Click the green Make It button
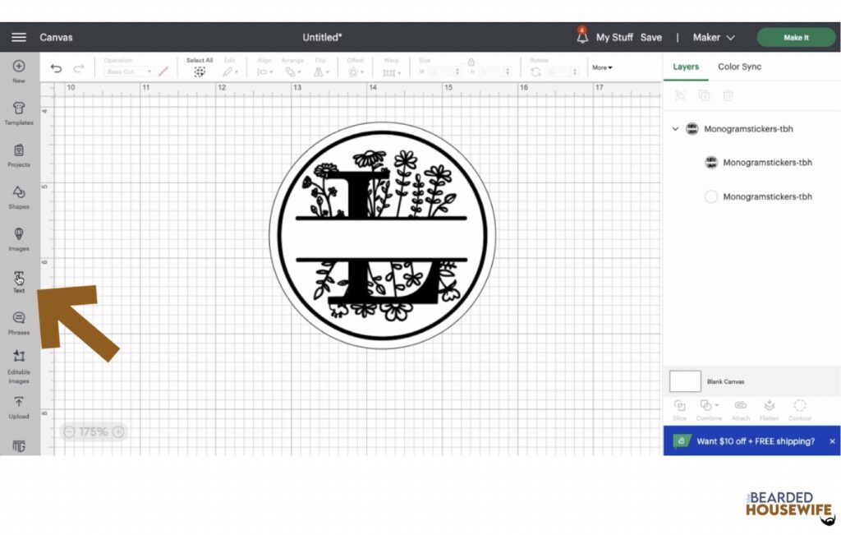Viewport: 841px width, 535px height. pyautogui.click(x=796, y=38)
